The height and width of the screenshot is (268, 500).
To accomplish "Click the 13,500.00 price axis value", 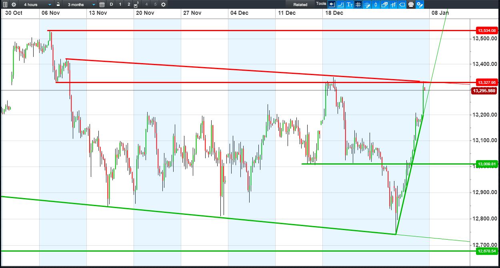I will click(x=485, y=38).
